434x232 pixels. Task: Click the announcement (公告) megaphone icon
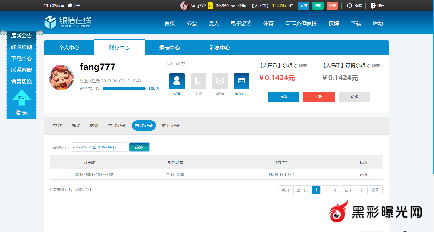pos(70,6)
